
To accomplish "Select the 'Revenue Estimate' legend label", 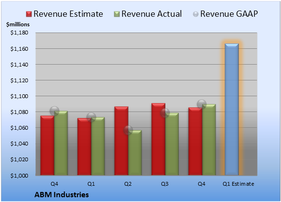I will (x=68, y=14).
